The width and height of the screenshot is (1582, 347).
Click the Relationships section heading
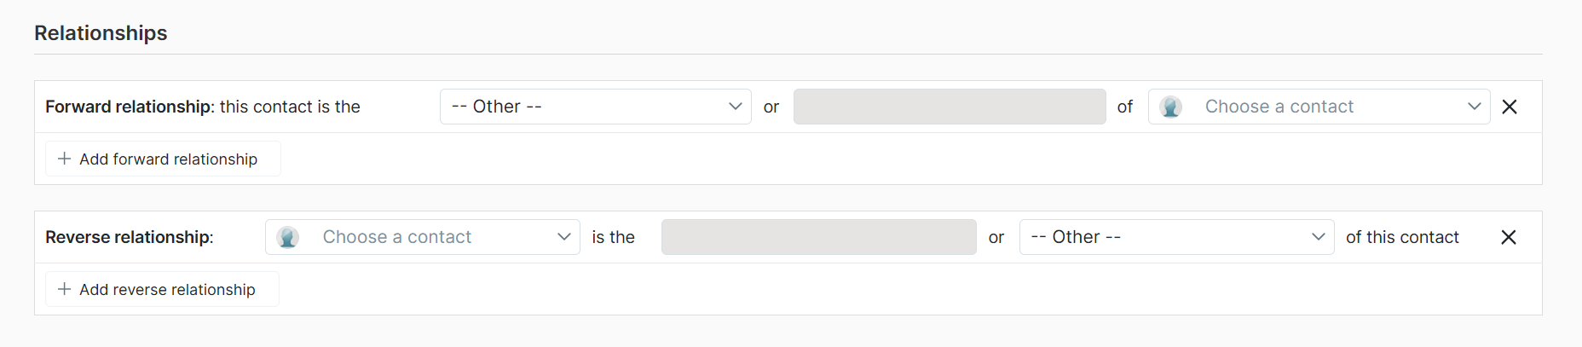pyautogui.click(x=101, y=33)
